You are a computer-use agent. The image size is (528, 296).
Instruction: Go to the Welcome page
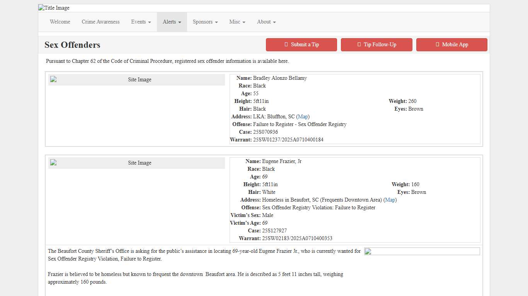coord(60,22)
